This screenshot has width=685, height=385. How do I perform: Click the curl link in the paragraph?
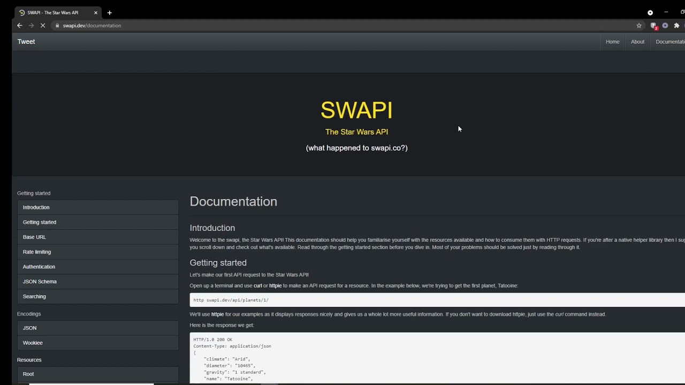[x=257, y=286]
